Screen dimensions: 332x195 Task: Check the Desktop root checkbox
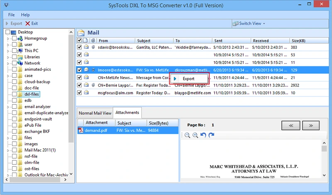[8, 32]
